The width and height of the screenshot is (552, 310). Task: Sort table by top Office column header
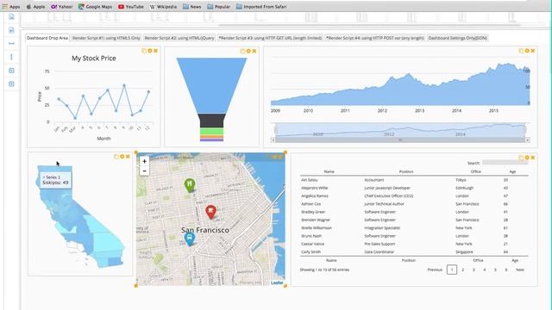point(475,171)
